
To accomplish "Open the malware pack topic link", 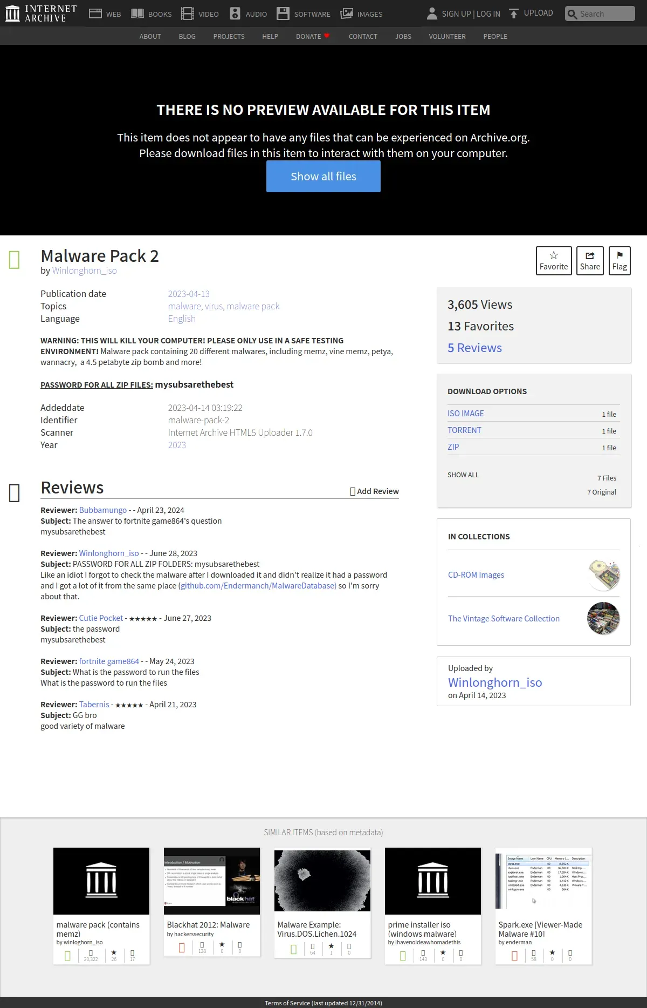I will (x=253, y=306).
